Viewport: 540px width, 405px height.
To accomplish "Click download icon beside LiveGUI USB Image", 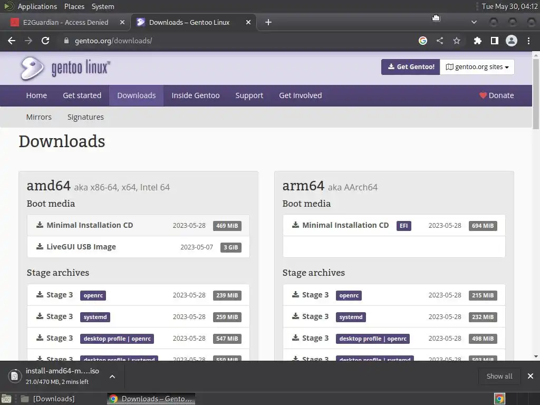I will coord(40,247).
